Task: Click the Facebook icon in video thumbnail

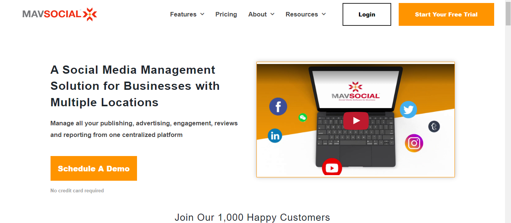Action: (278, 107)
